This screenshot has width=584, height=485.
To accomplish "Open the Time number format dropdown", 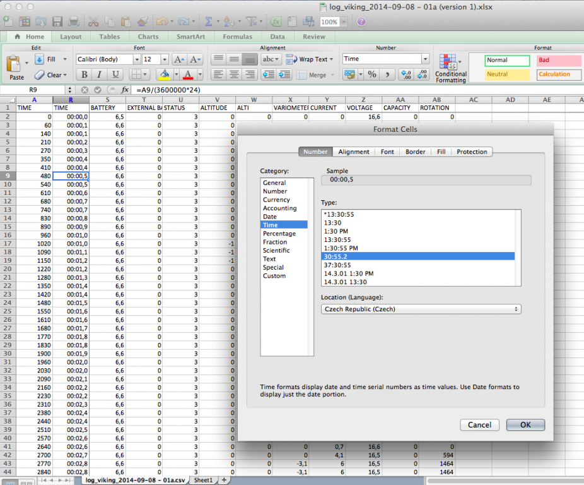I will point(425,59).
